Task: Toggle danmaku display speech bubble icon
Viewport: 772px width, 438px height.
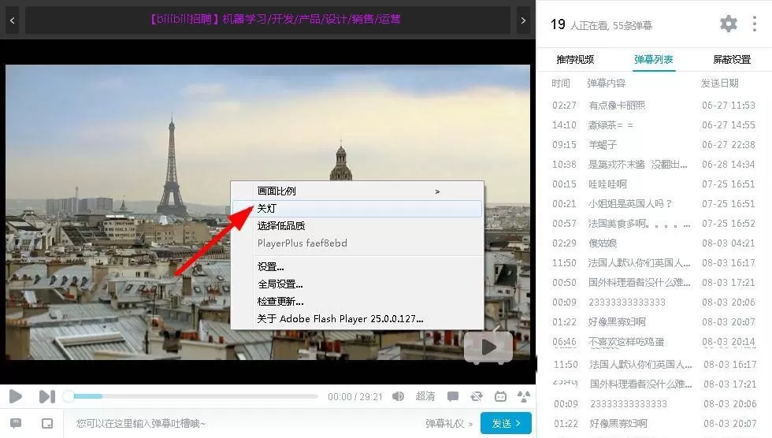Action: click(452, 396)
